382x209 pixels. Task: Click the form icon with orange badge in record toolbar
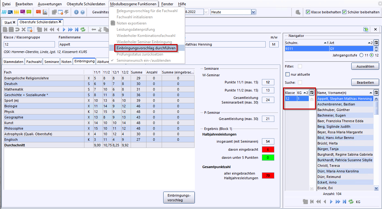pyautogui.click(x=30, y=29)
